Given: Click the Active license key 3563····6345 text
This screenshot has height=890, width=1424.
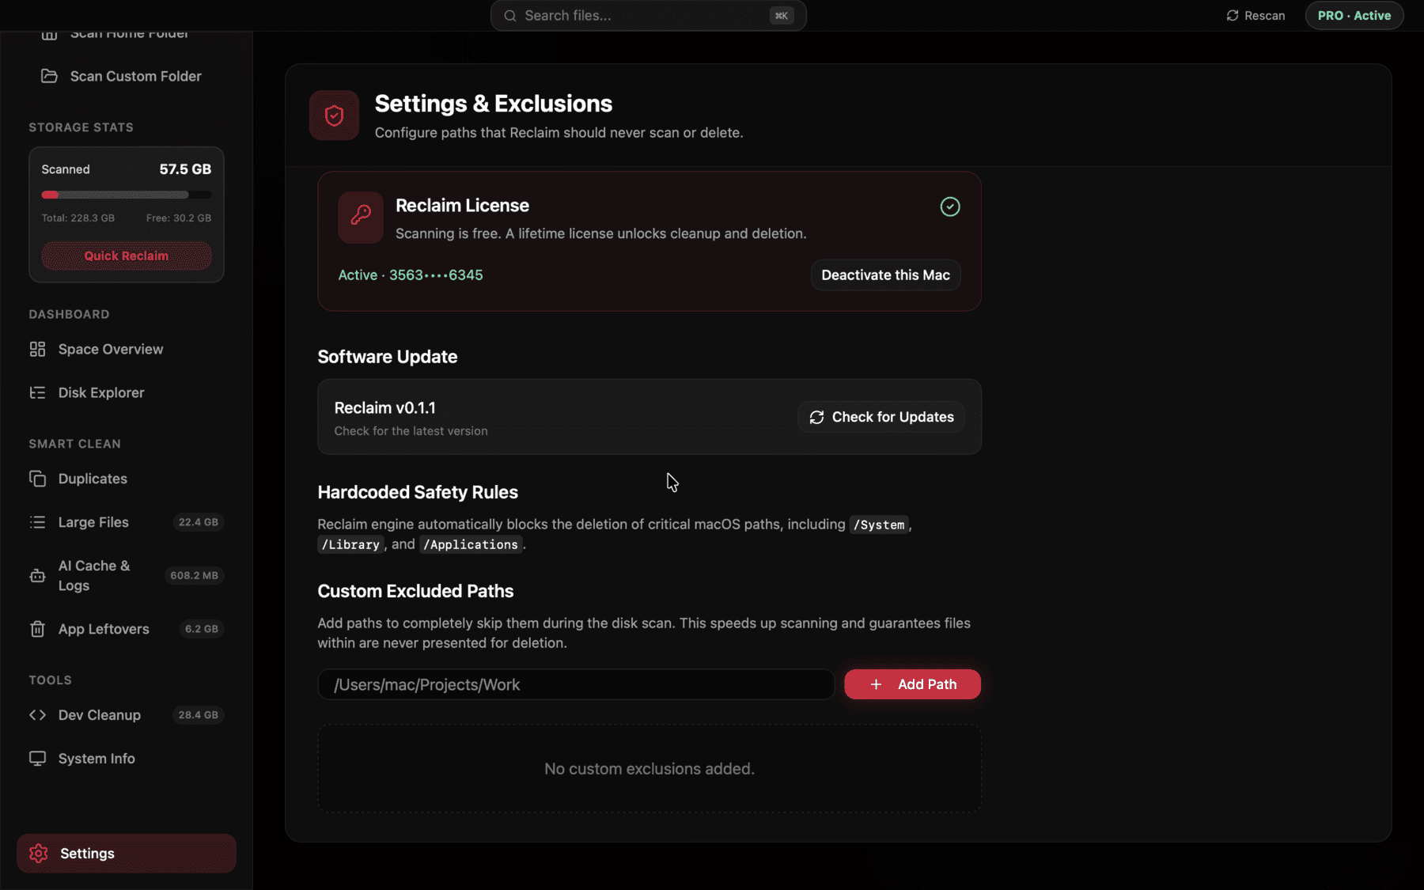Looking at the screenshot, I should pos(411,275).
